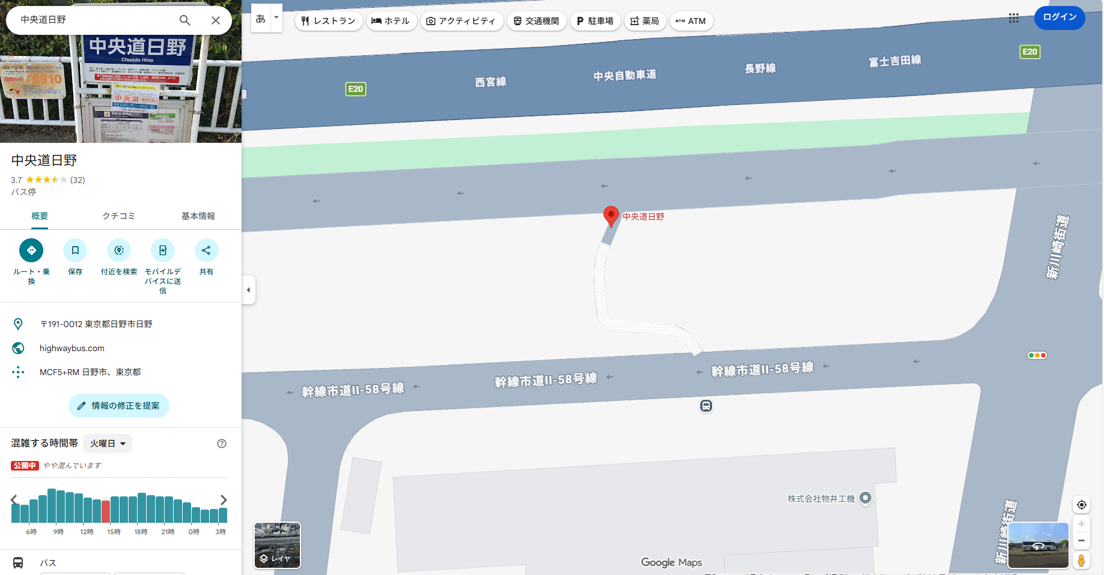This screenshot has width=1104, height=575.
Task: Collapse the side panel arrow
Action: (x=249, y=290)
